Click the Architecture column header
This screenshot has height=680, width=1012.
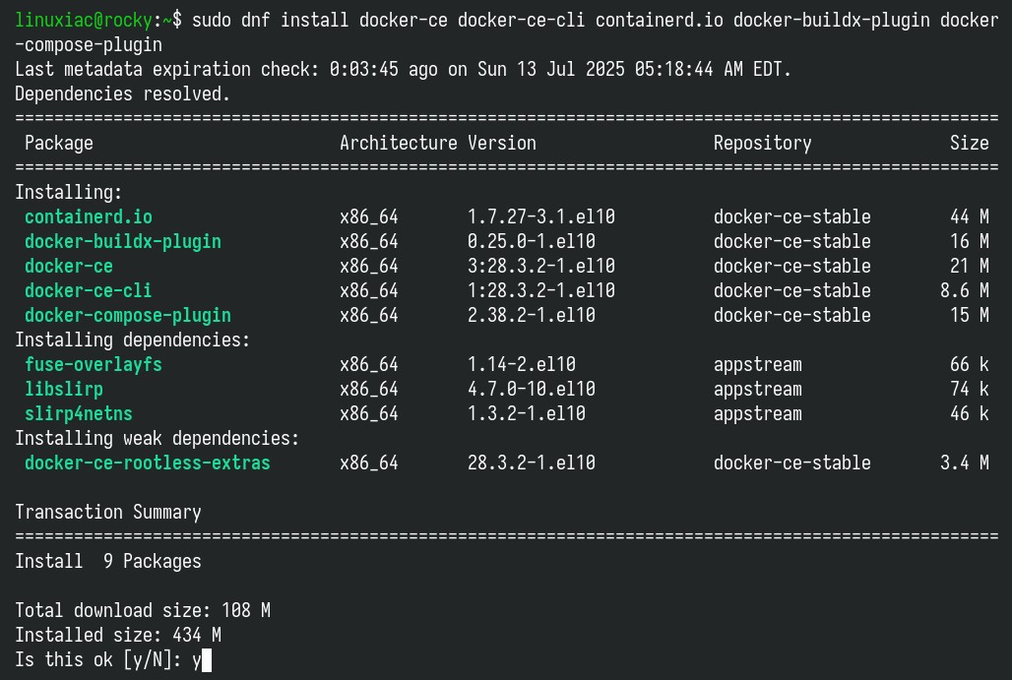399,144
